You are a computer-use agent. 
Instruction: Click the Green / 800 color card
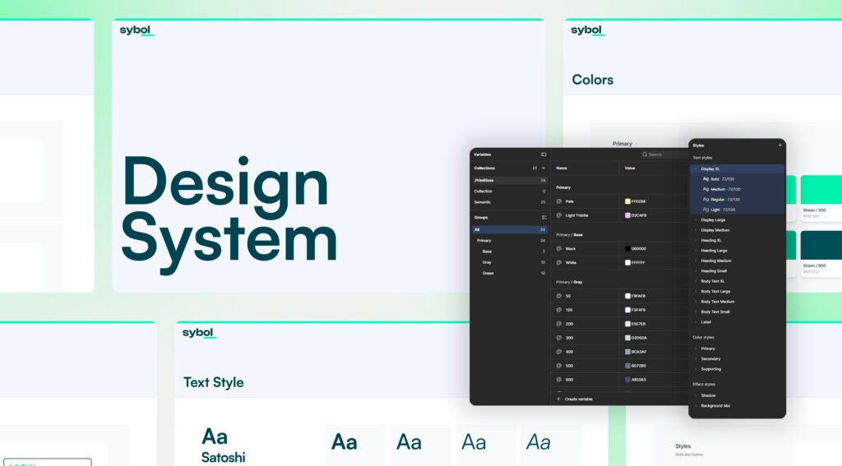pyautogui.click(x=821, y=253)
